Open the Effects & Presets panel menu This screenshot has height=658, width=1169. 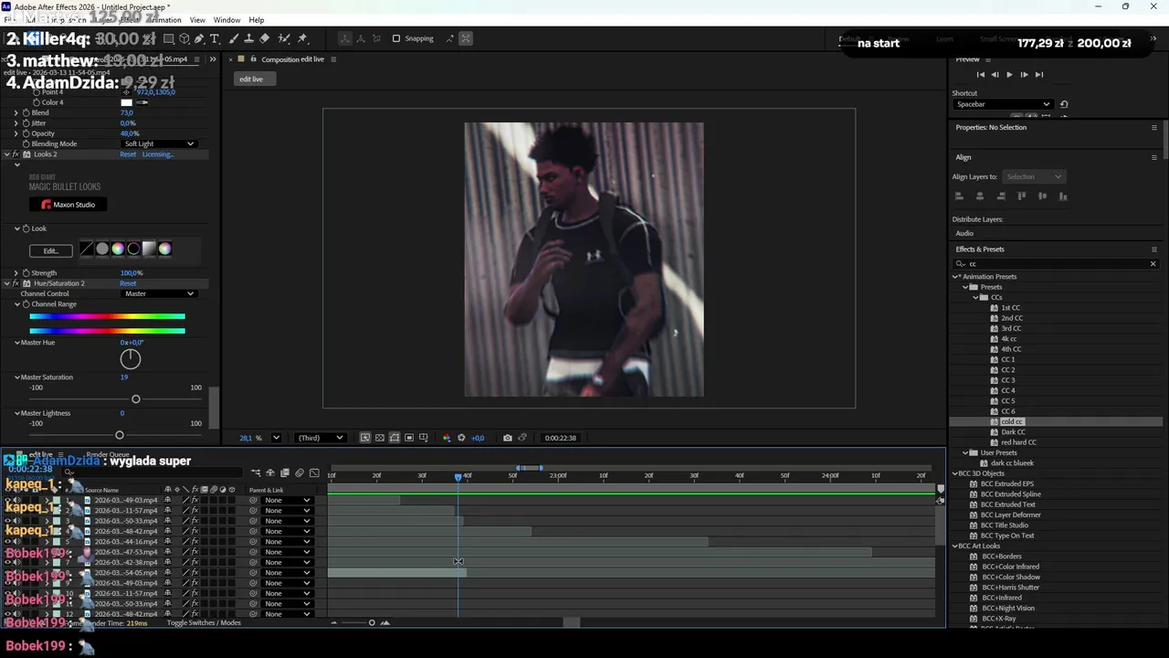tap(1153, 249)
